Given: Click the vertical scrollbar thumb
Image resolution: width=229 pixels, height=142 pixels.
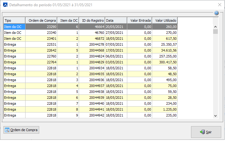Looking at the screenshot, I should (215, 31).
